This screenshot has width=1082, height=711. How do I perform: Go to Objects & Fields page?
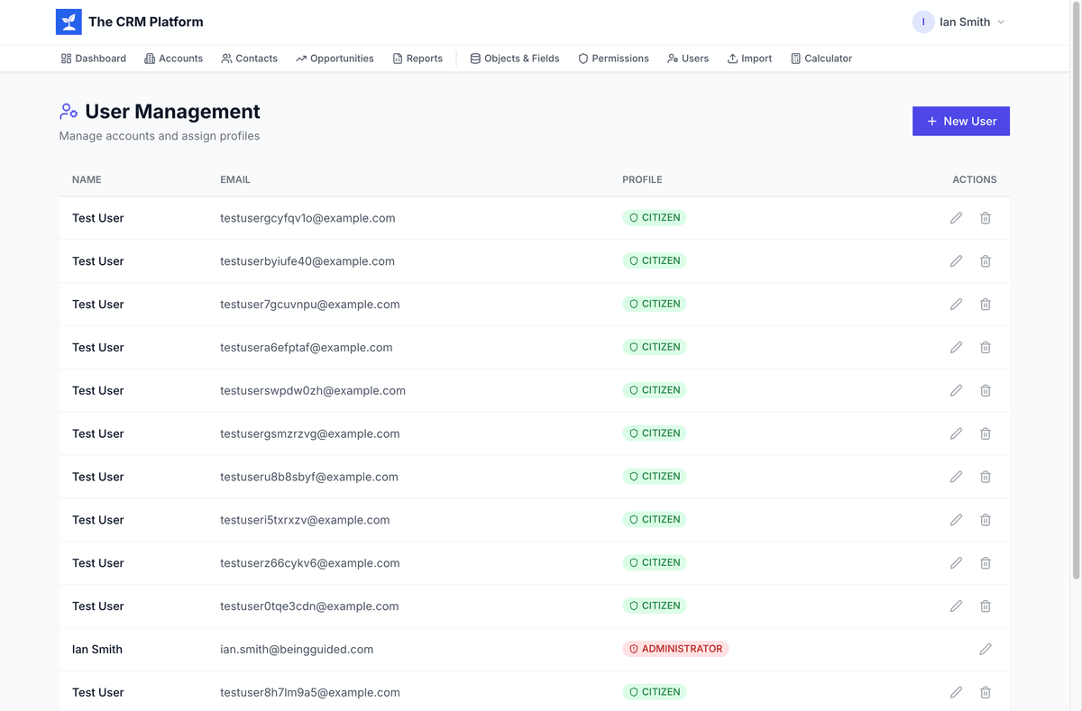pyautogui.click(x=515, y=59)
